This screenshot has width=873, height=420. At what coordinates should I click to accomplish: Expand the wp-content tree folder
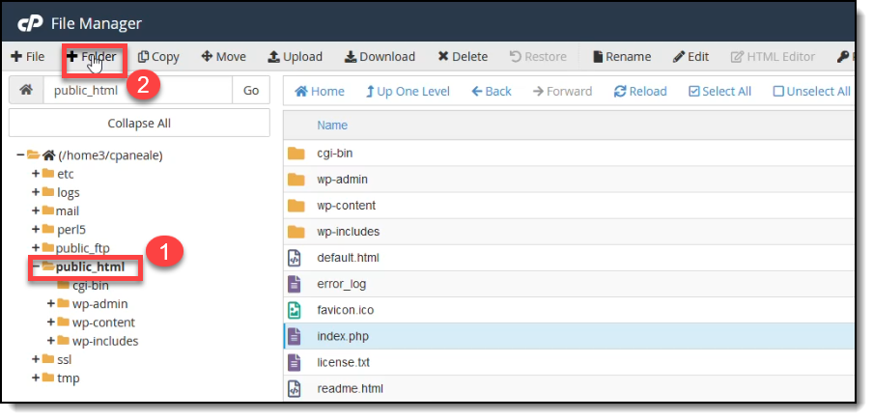coord(51,322)
